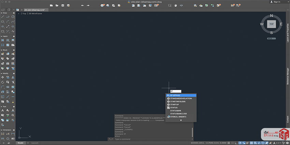
Task: Click the TOP face of ViewCube
Action: coord(271,24)
